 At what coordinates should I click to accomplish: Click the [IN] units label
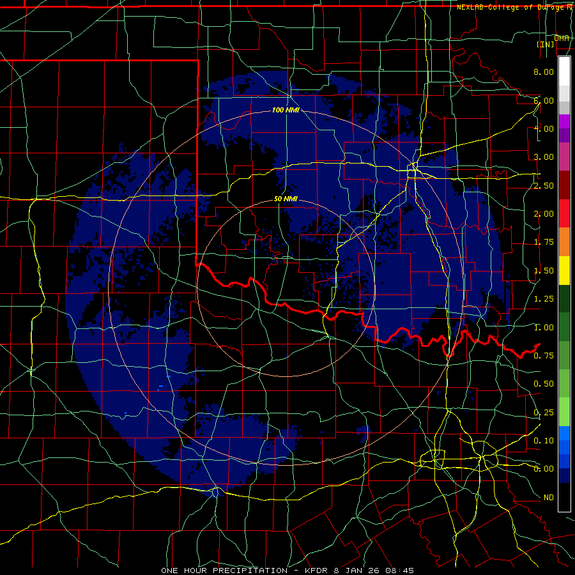[x=546, y=44]
